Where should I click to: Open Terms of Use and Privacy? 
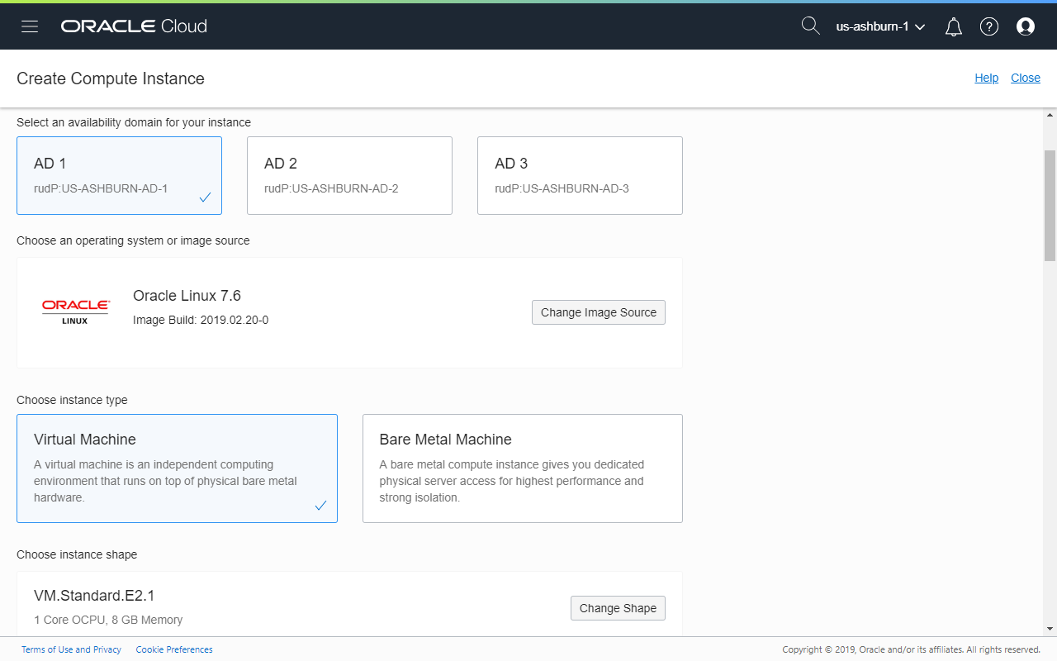point(71,649)
